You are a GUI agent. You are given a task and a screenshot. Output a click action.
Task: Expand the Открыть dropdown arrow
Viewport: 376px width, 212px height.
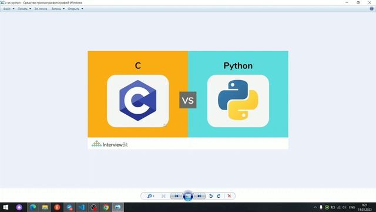click(x=82, y=9)
